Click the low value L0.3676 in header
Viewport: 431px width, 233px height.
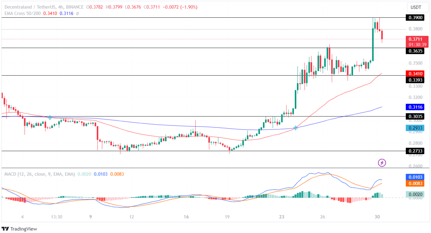pos(132,7)
